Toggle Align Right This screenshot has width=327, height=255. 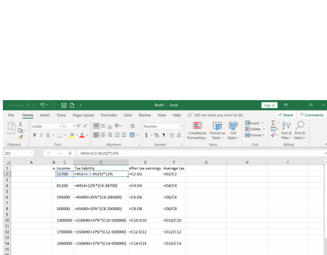tap(110, 135)
